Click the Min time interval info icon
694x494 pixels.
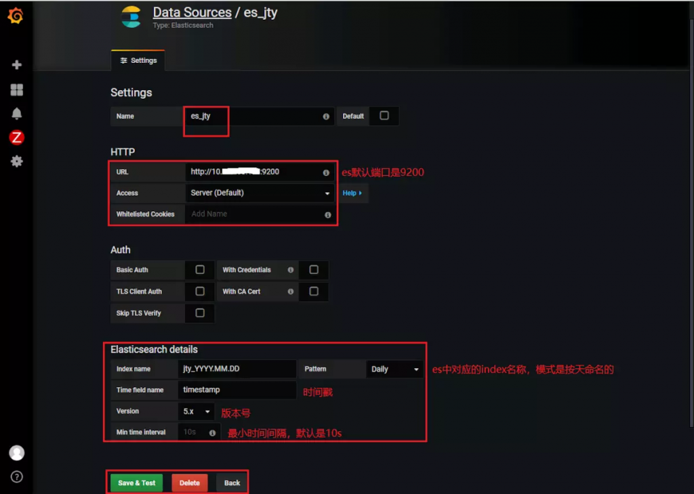click(212, 433)
